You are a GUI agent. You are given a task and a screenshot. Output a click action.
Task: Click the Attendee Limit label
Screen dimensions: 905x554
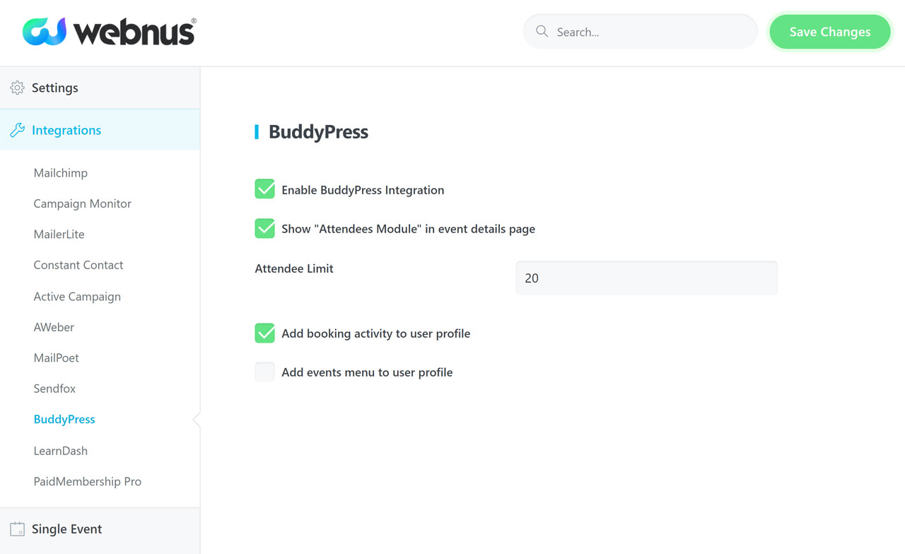click(294, 269)
